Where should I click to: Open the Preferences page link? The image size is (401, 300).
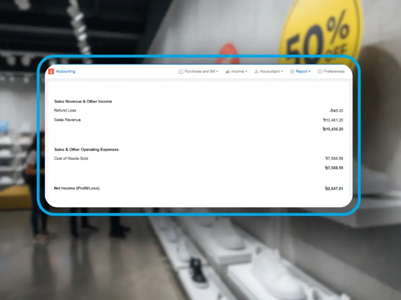[334, 71]
